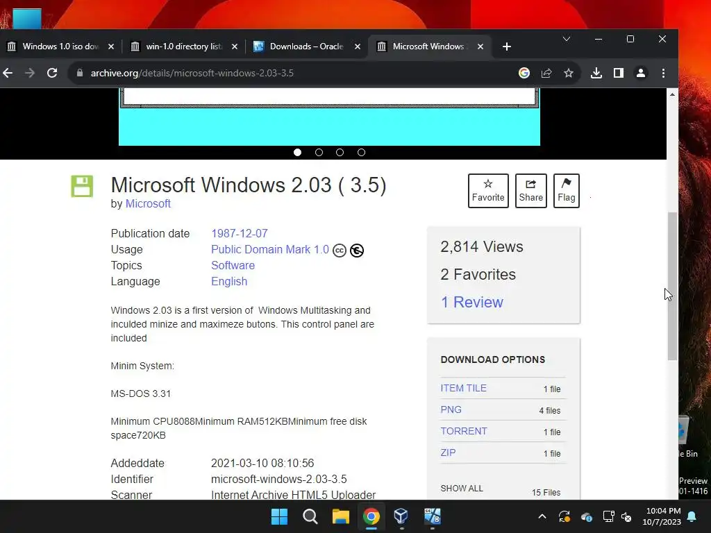Screen dimensions: 711x533
Task: Select the first carousel dot
Action: point(297,152)
